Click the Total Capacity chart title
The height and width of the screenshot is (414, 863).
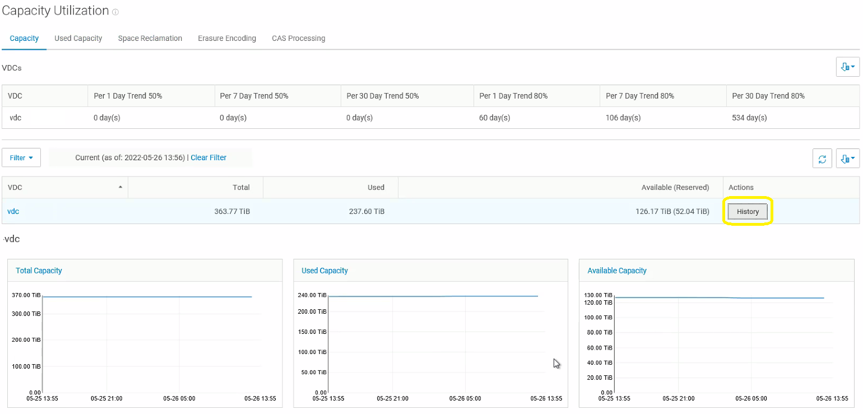coord(39,271)
